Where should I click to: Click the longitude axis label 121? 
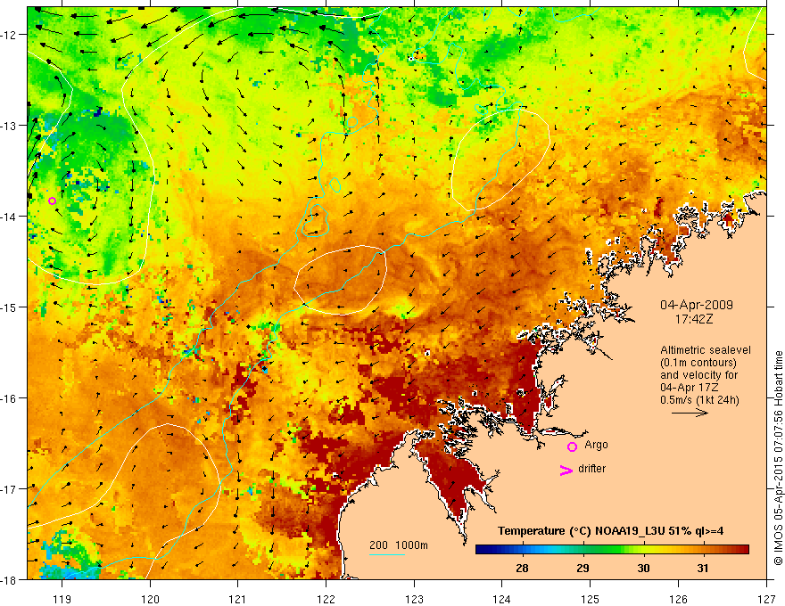[238, 599]
